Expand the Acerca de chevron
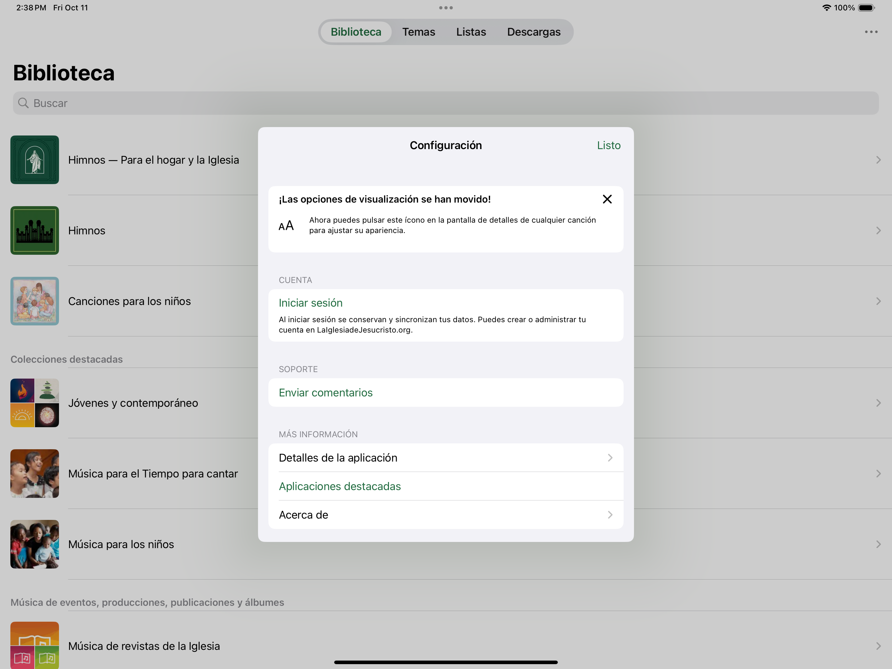Screen dimensions: 892x669 coord(610,515)
